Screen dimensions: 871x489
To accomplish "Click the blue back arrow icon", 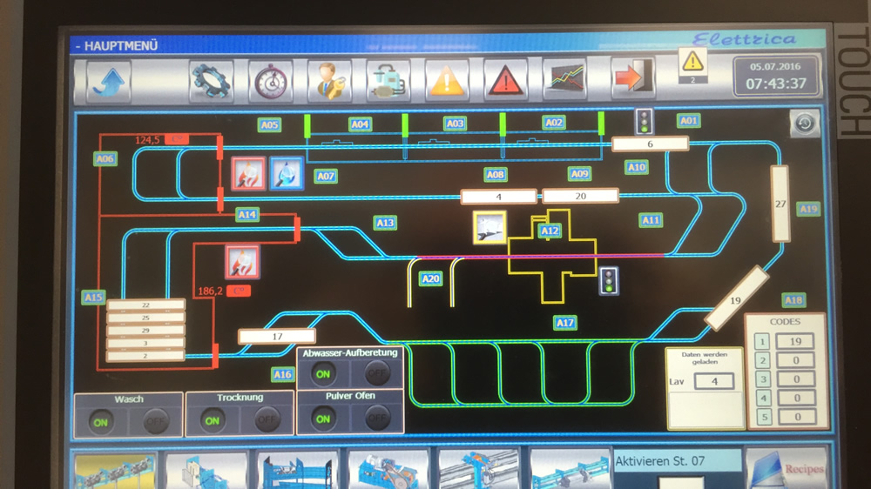I will [x=109, y=81].
